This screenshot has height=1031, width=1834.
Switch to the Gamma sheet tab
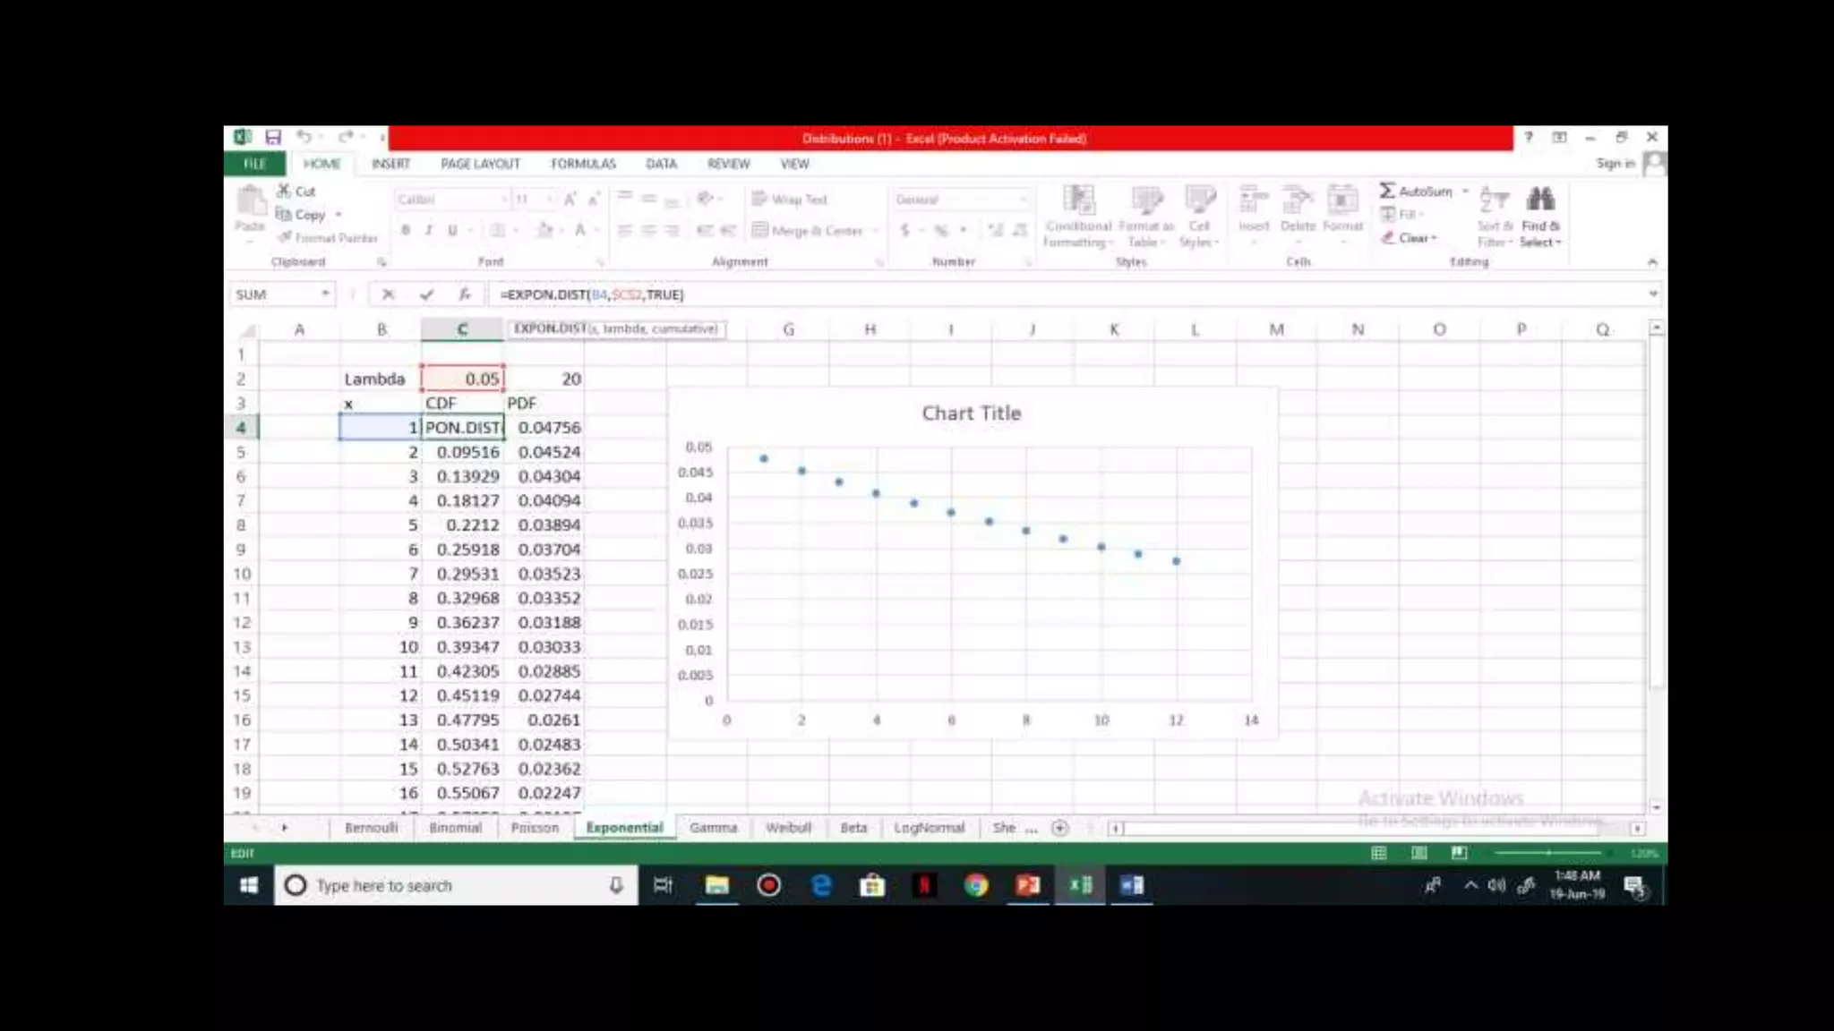(713, 828)
